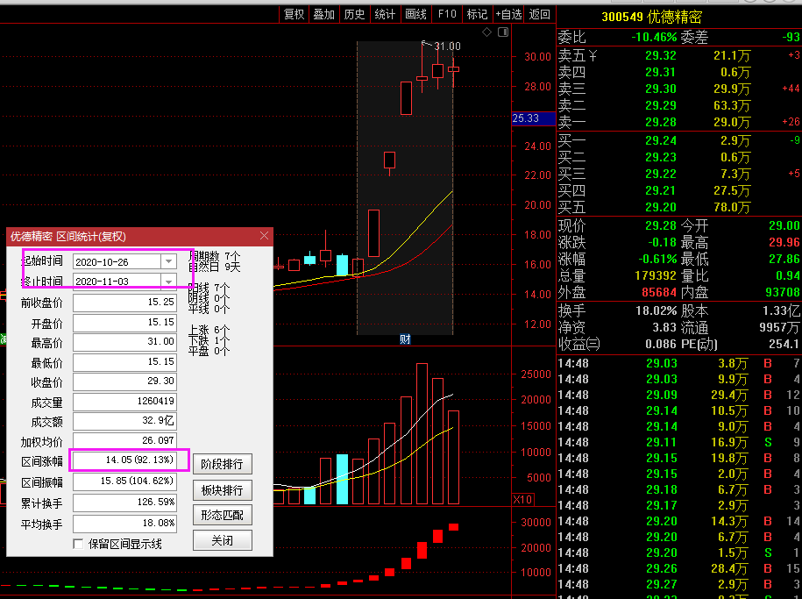Click the 阶段排行 button

[223, 464]
